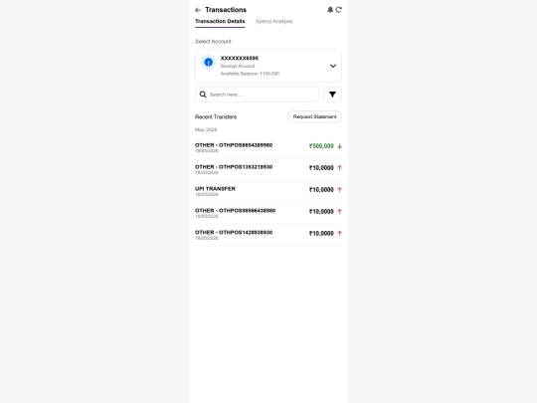
Task: Open the XXXXXXX6595 savings account selector
Action: (268, 66)
